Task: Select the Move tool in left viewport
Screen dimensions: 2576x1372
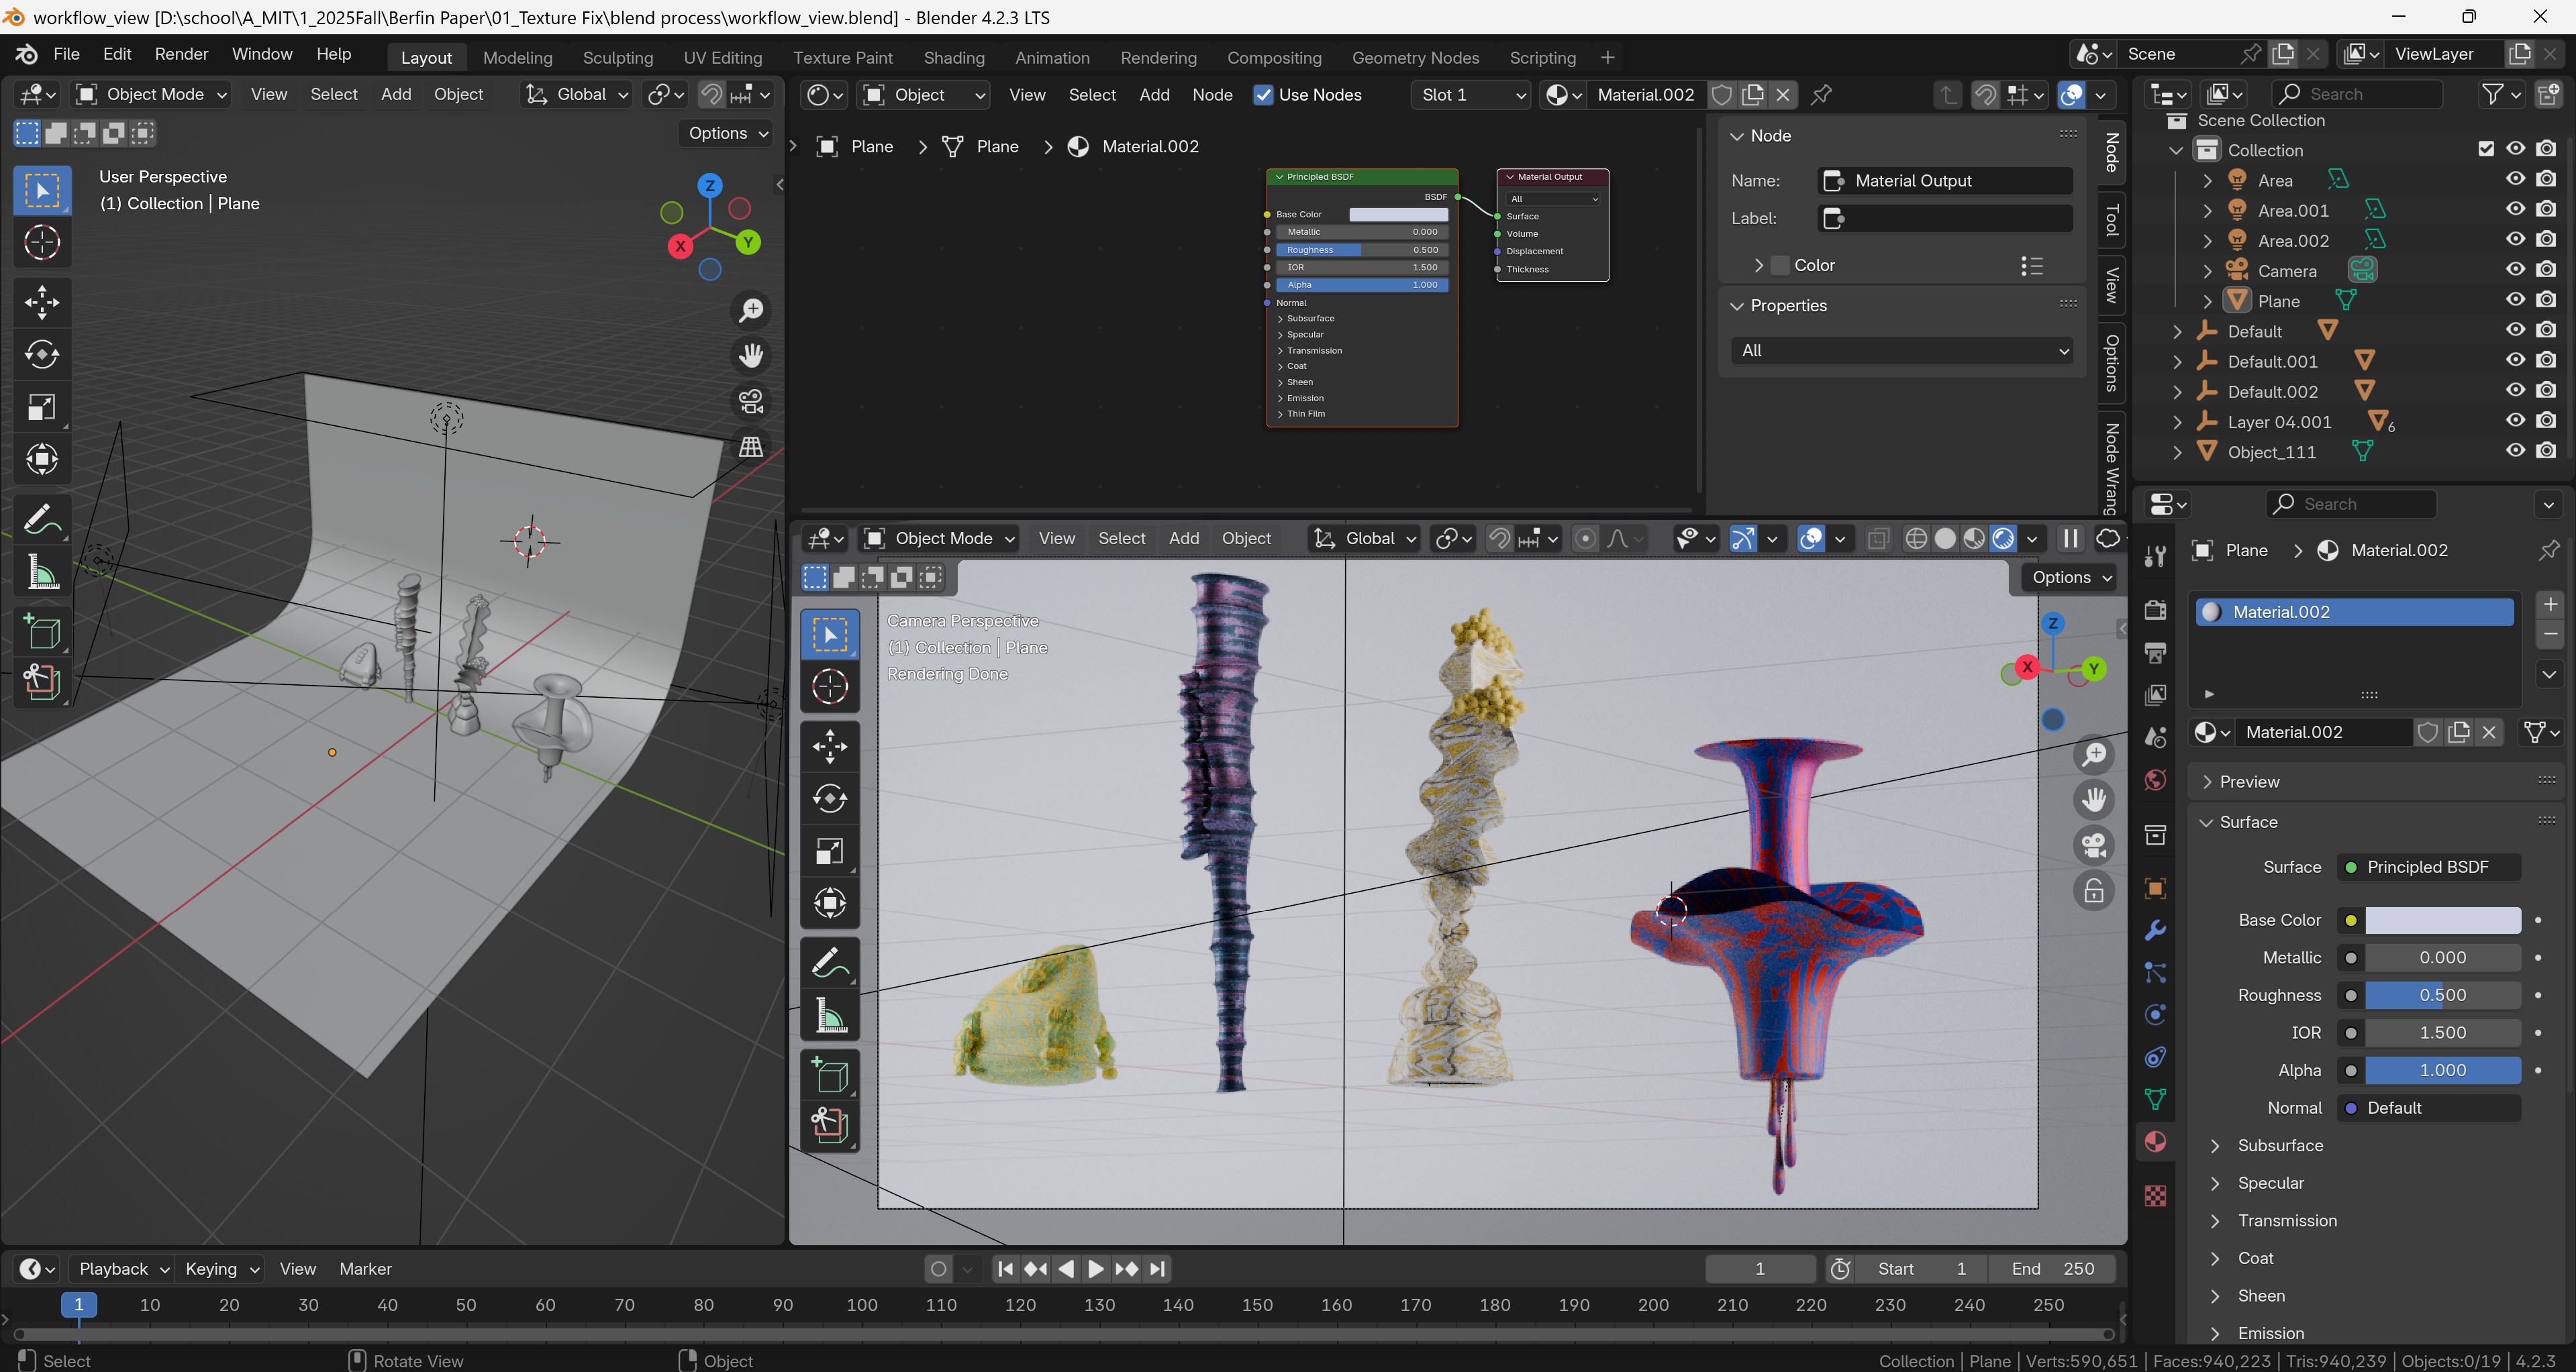Action: click(41, 302)
